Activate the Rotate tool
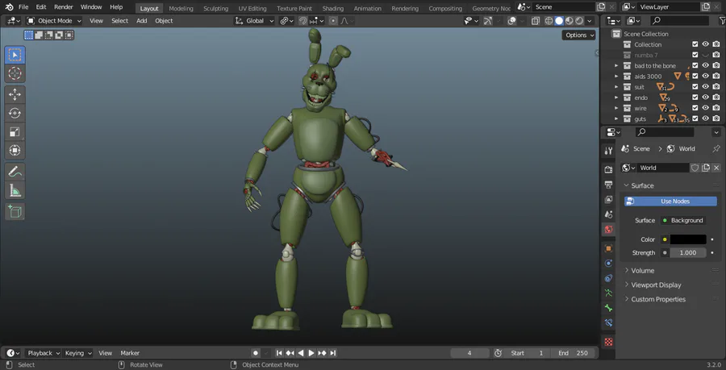Screen dimensions: 726x370 [x=15, y=114]
